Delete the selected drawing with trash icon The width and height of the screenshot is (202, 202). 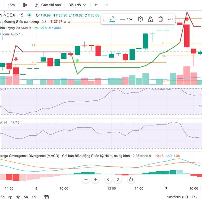click(160, 19)
